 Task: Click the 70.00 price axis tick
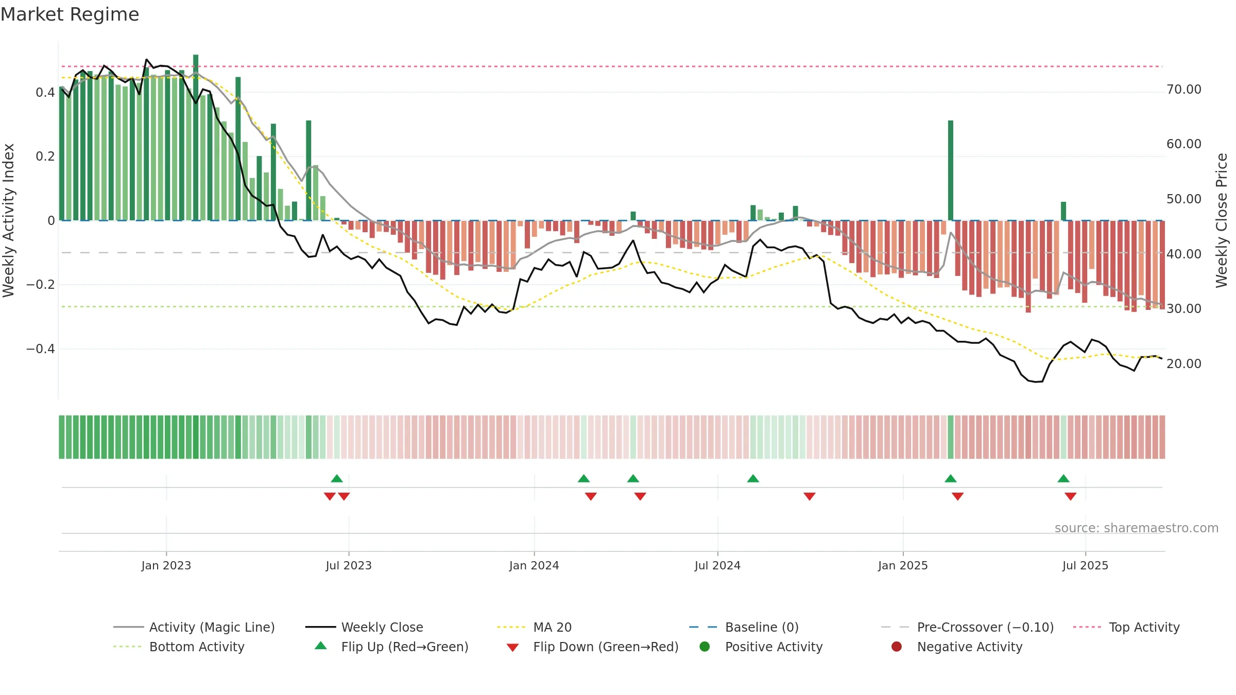(x=1184, y=90)
